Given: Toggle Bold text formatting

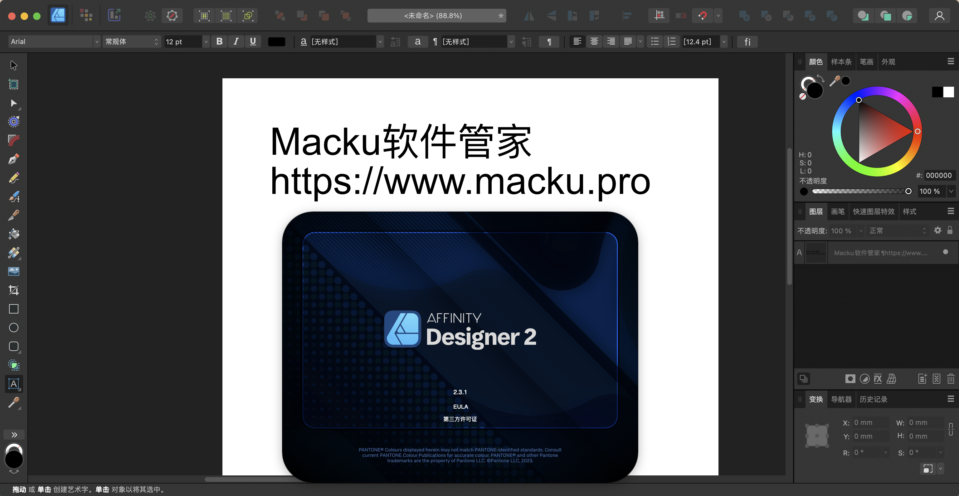Looking at the screenshot, I should point(220,41).
